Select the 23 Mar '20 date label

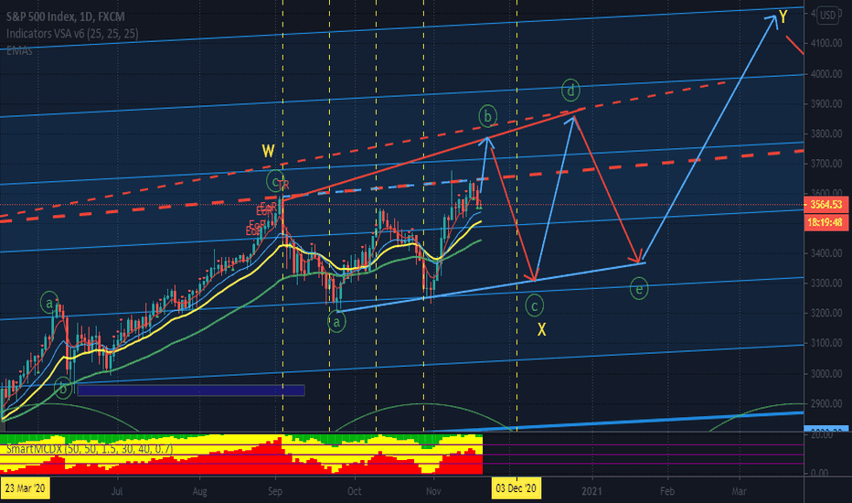pos(25,488)
